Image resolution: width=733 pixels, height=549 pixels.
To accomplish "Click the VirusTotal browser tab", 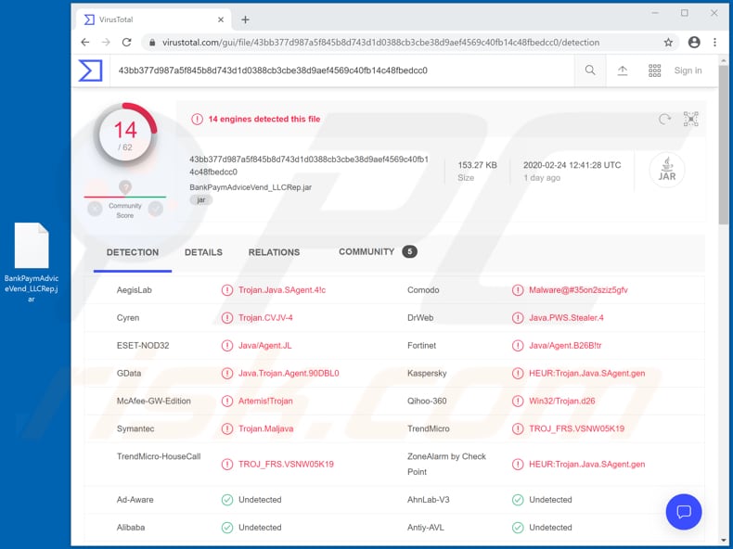I will [153, 19].
